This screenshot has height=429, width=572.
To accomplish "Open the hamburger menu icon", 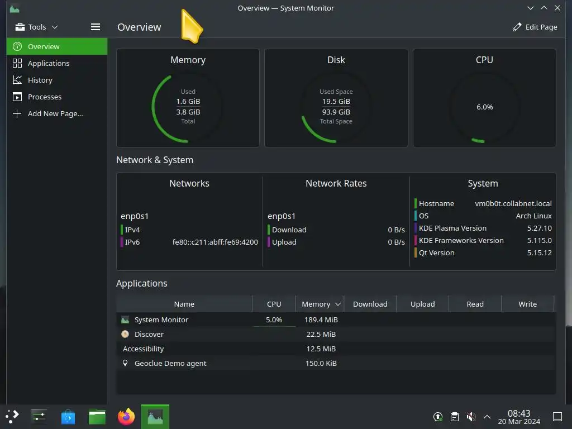I will pos(95,27).
